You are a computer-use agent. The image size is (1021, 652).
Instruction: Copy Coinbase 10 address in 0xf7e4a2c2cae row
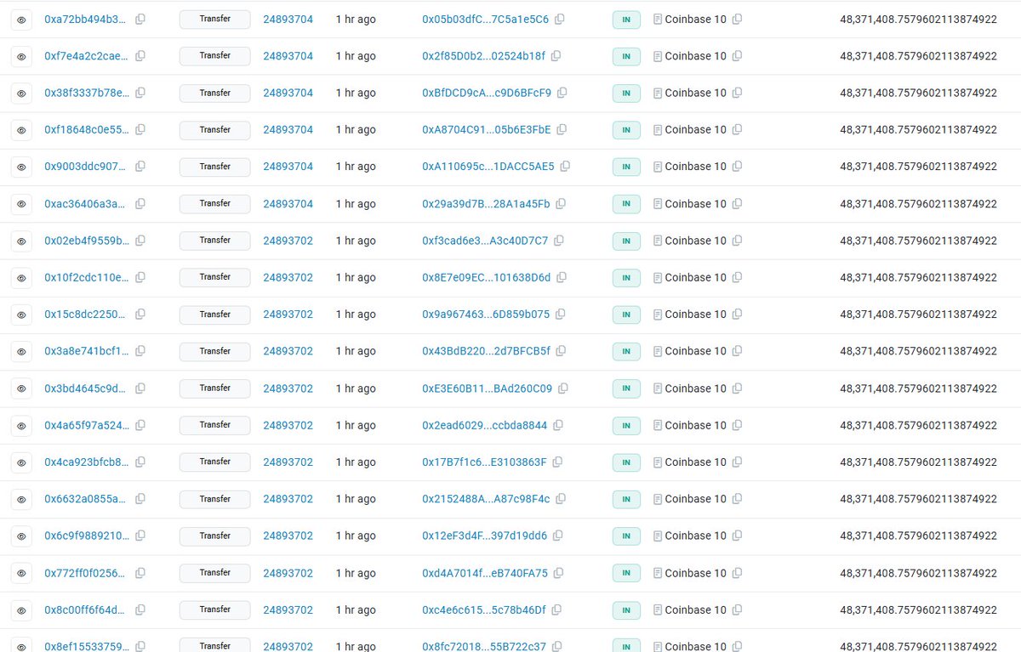coord(737,56)
